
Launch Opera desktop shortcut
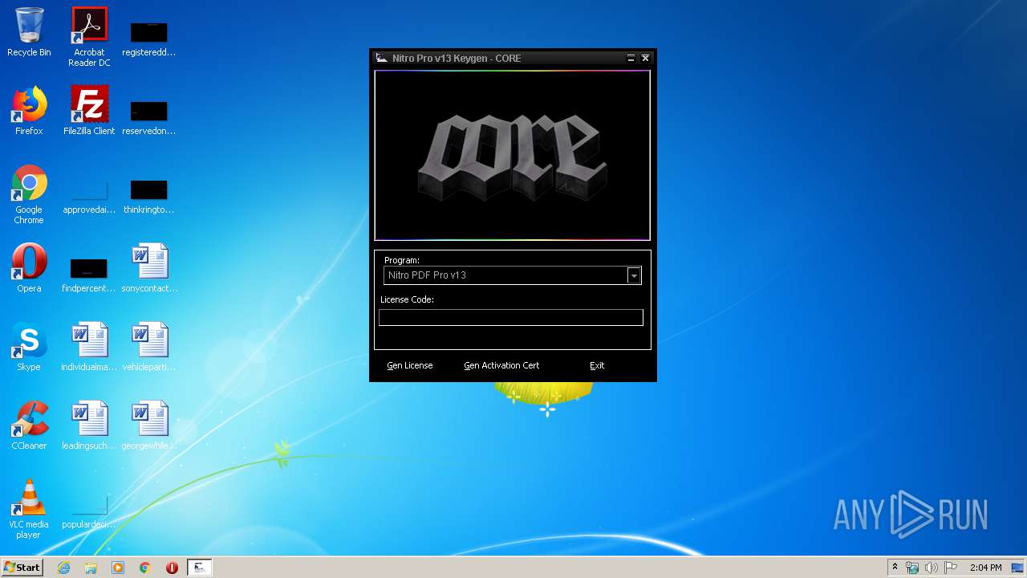29,268
